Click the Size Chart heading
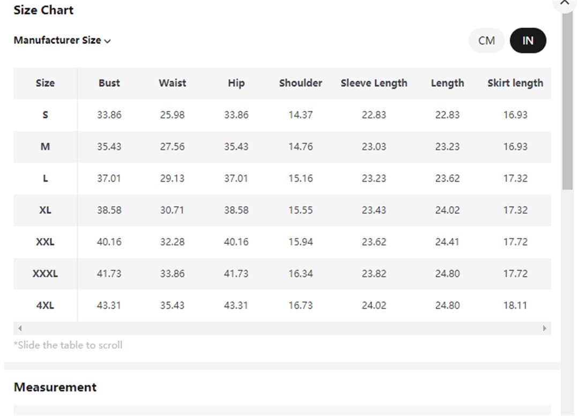 coord(43,10)
